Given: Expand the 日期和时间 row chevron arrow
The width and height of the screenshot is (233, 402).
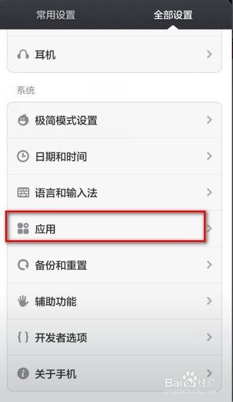Looking at the screenshot, I should click(x=209, y=156).
